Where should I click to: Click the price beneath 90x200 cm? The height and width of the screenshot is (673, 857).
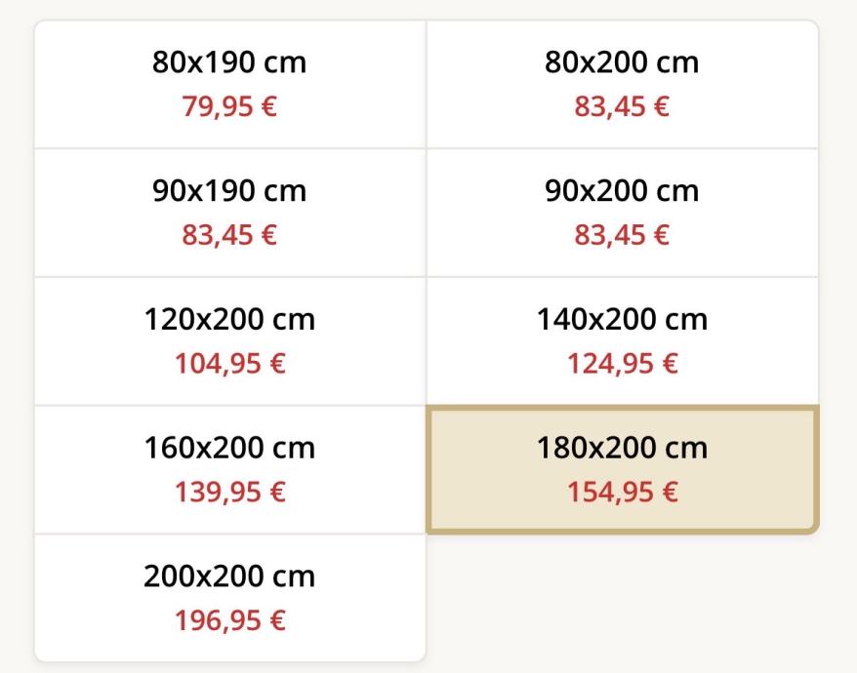622,235
